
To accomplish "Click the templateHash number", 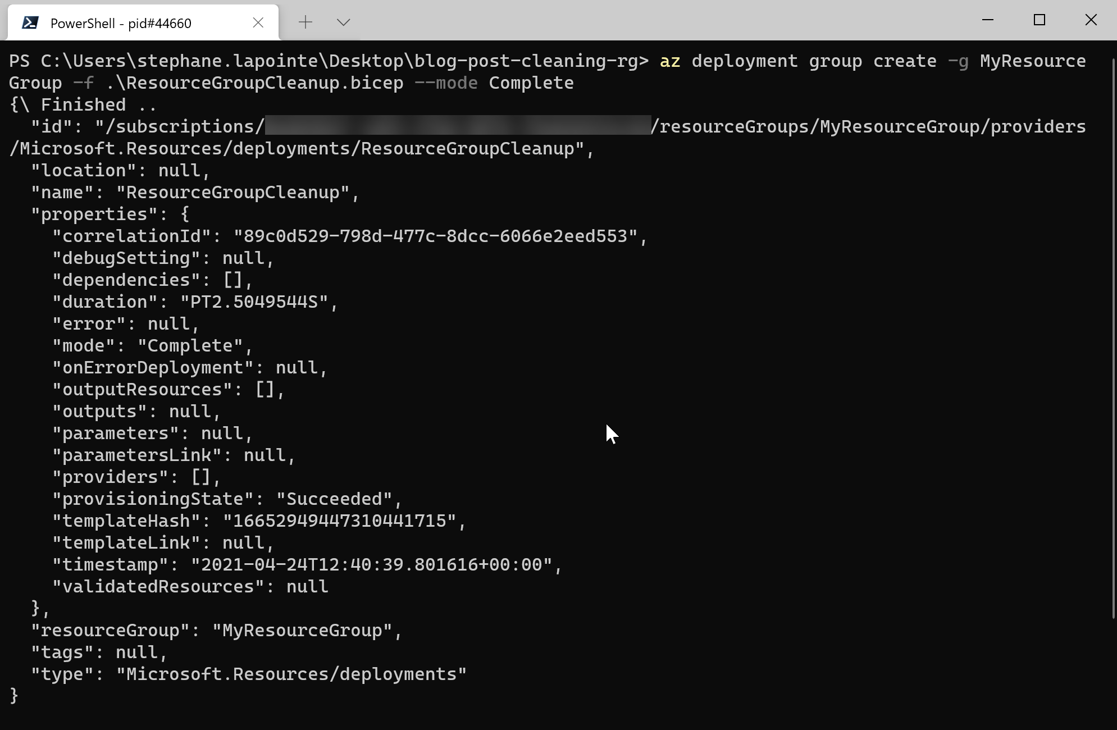I will click(343, 521).
